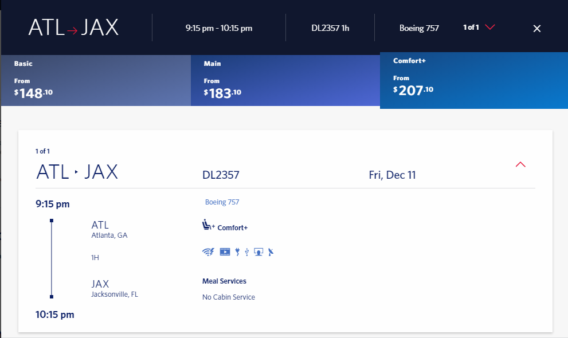Image resolution: width=568 pixels, height=338 pixels.
Task: Expand the 1 of 1 flight dropdown
Action: [489, 27]
